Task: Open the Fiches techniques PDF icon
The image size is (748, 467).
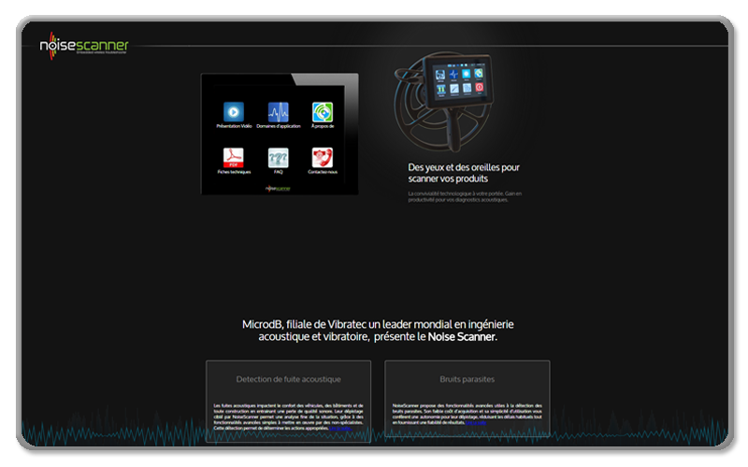Action: tap(234, 158)
